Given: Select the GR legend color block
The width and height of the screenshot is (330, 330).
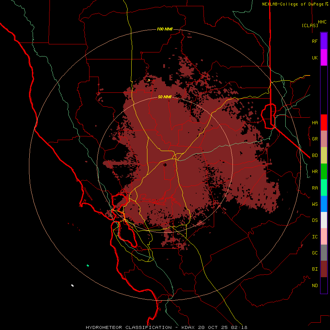Looking at the screenshot, I should tap(324, 139).
